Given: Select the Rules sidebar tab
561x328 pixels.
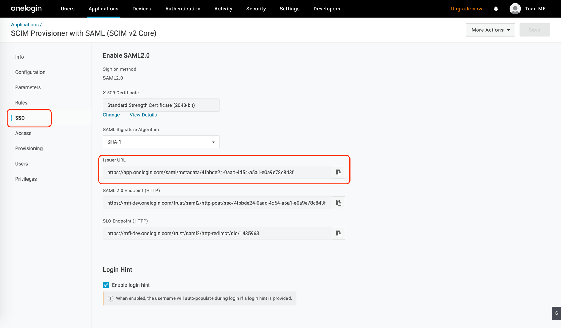Looking at the screenshot, I should (x=21, y=103).
